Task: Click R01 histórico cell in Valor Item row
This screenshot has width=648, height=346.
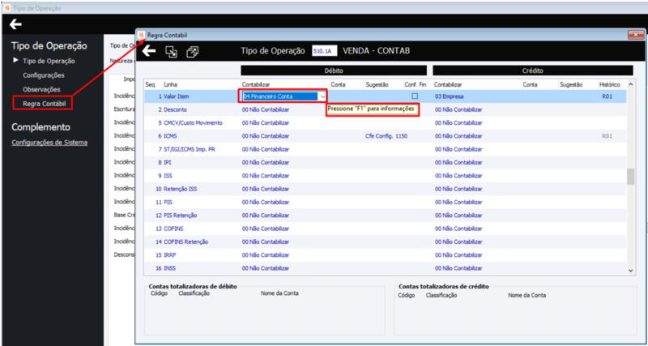Action: (607, 96)
